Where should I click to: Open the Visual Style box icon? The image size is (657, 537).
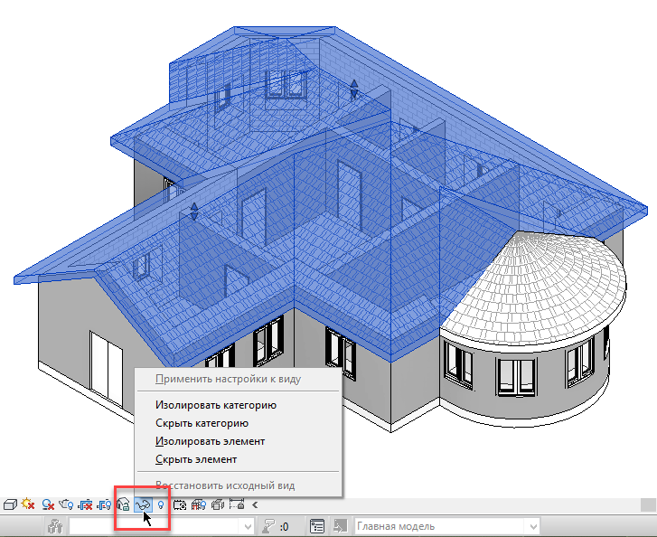click(10, 504)
